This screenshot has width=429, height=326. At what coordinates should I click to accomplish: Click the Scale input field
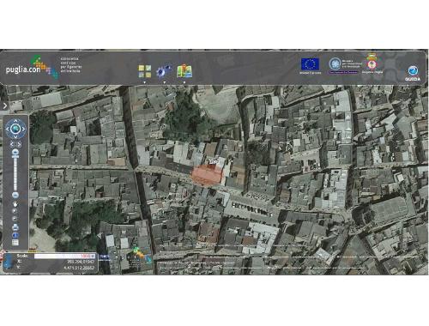coord(64,256)
